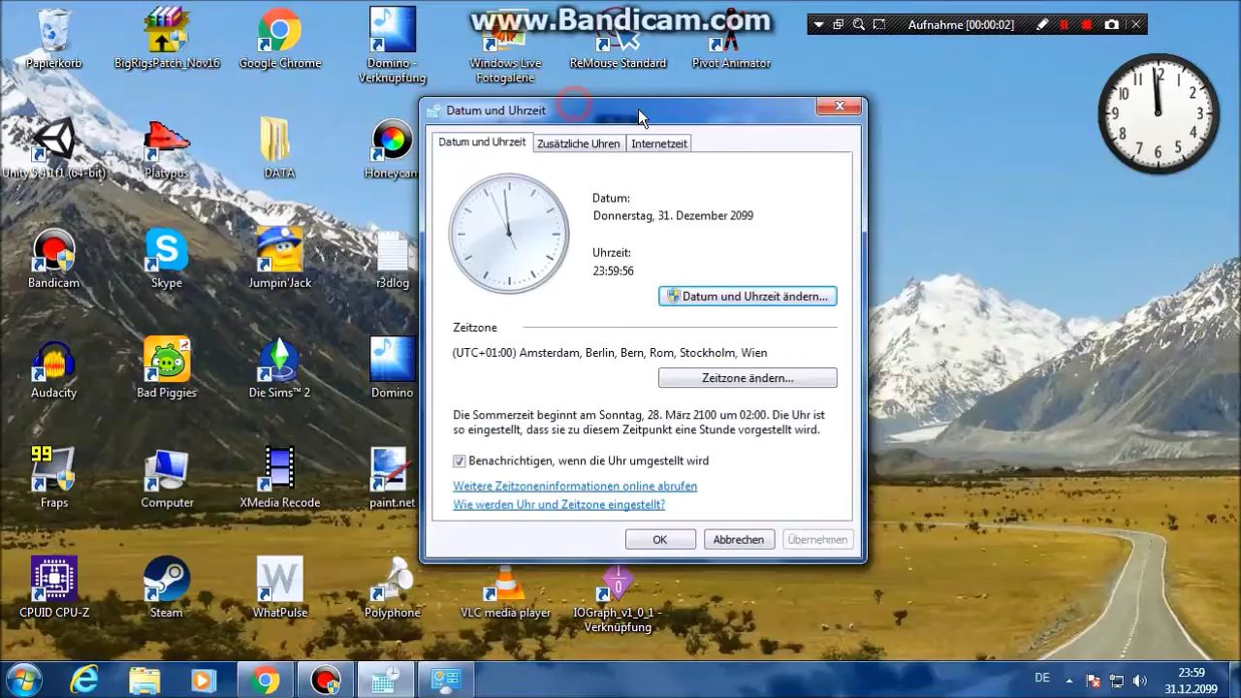Switch to the Zusätzliche Uhren tab
This screenshot has width=1241, height=698.
pos(578,143)
